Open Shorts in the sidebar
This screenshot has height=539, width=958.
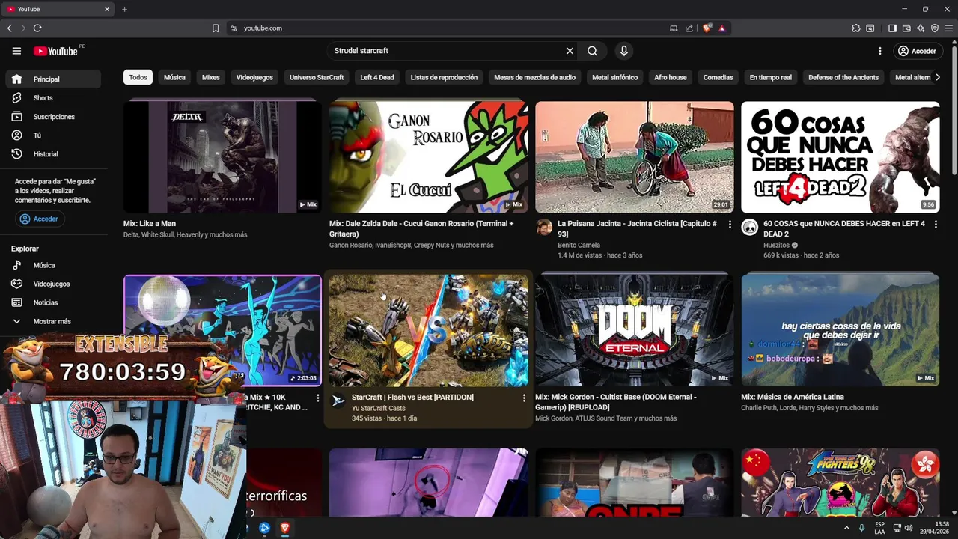(53, 98)
